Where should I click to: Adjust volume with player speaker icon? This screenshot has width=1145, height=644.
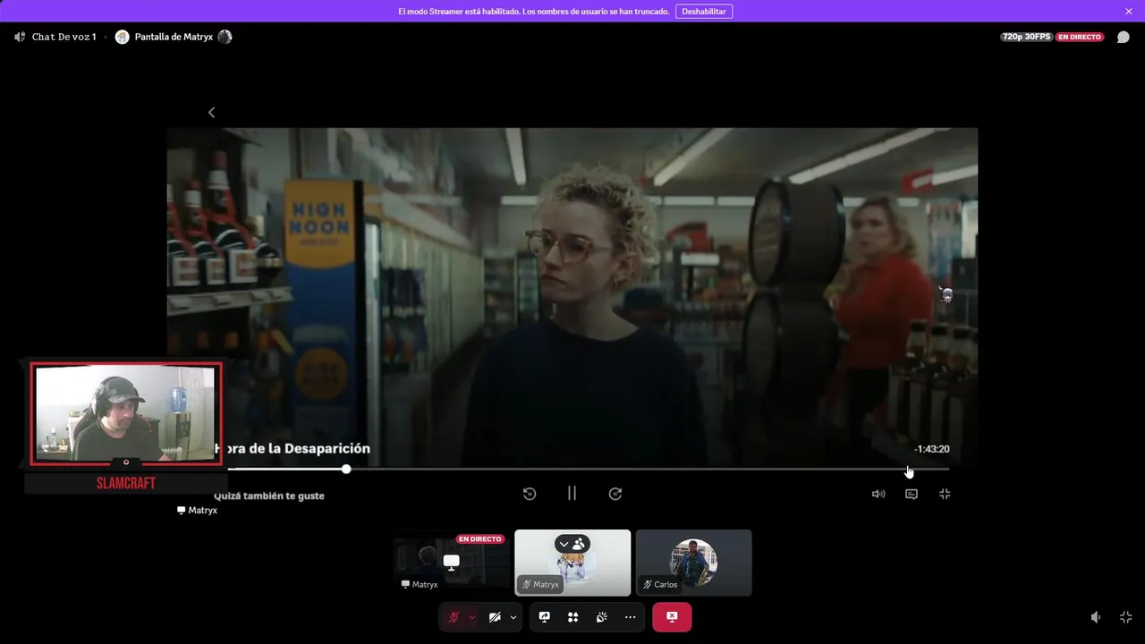click(878, 494)
